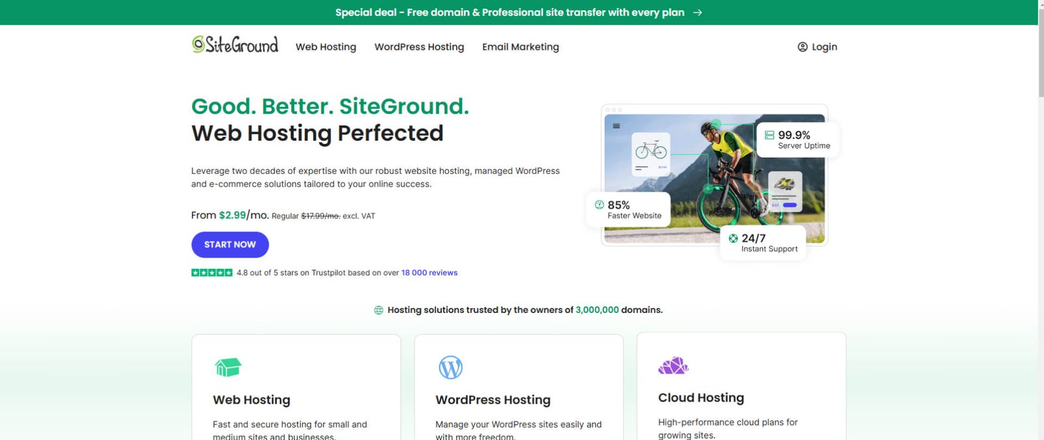Click the server icon next to 99.9%
The width and height of the screenshot is (1044, 440).
click(769, 135)
